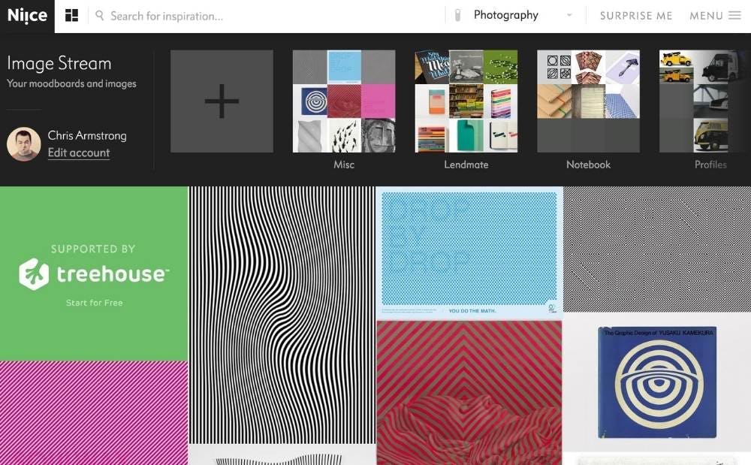
Task: Click the treehouse logo icon
Action: [34, 274]
